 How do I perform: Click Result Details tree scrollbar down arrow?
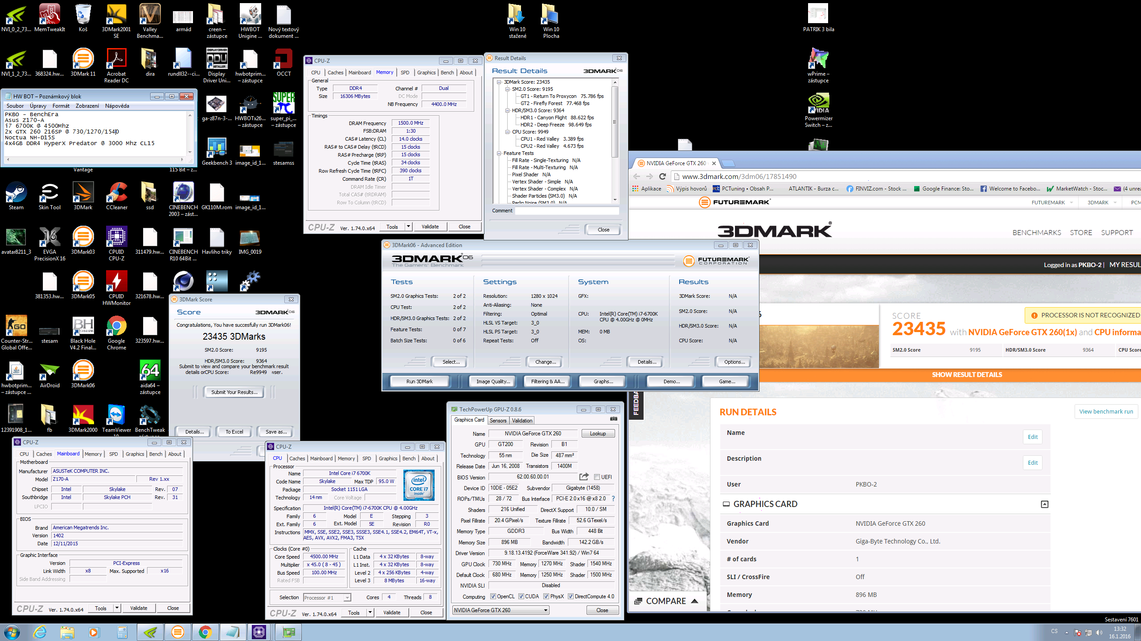coord(615,200)
